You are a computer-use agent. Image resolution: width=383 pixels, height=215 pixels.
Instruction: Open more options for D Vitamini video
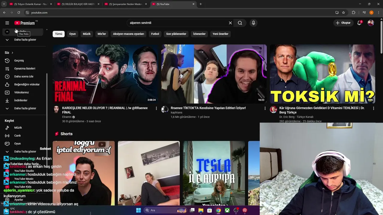(x=373, y=108)
